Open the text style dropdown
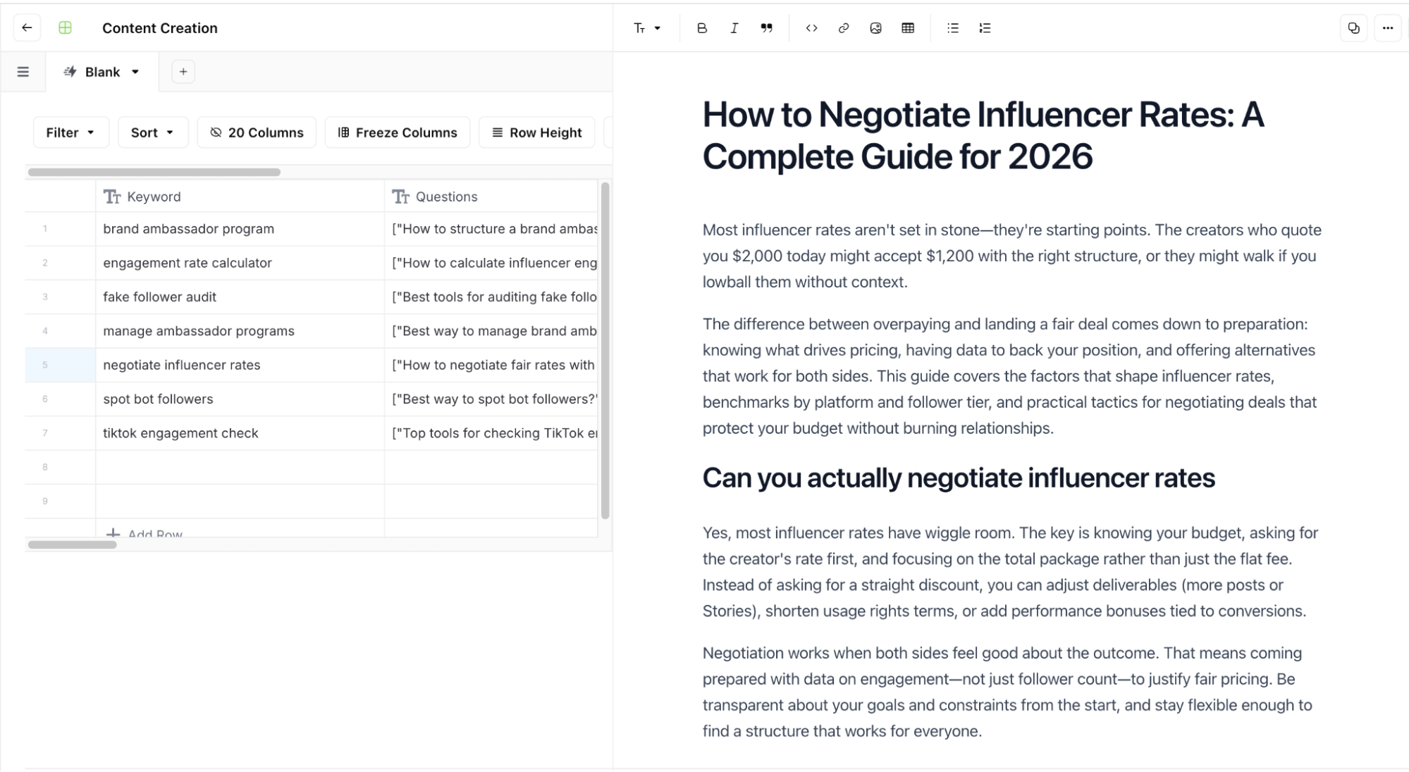 (646, 28)
